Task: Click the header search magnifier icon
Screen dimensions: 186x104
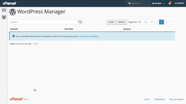Action: (x=129, y=3)
